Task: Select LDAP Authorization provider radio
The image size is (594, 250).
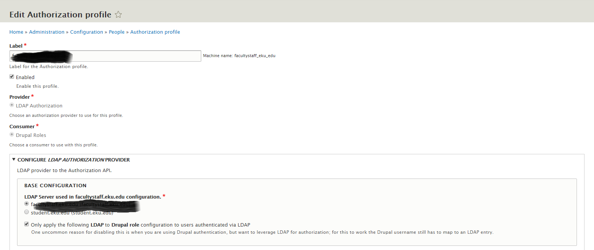Action: point(12,105)
